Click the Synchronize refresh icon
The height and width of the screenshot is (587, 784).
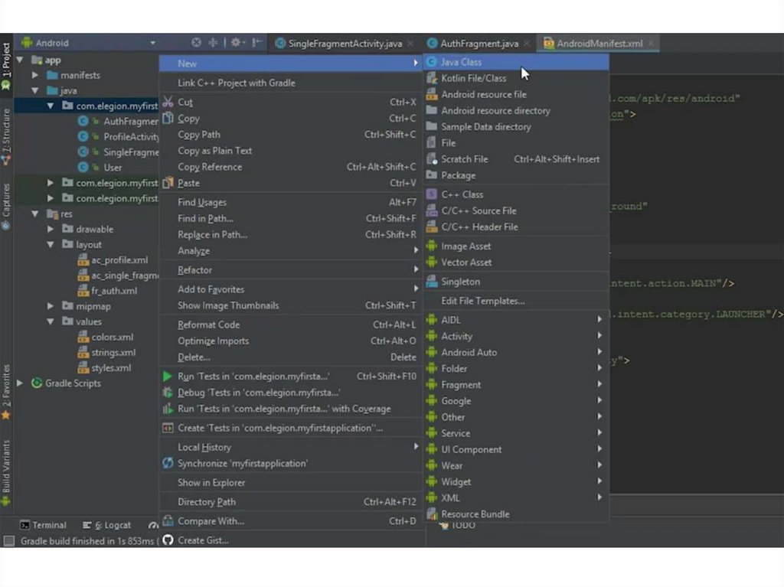point(168,464)
